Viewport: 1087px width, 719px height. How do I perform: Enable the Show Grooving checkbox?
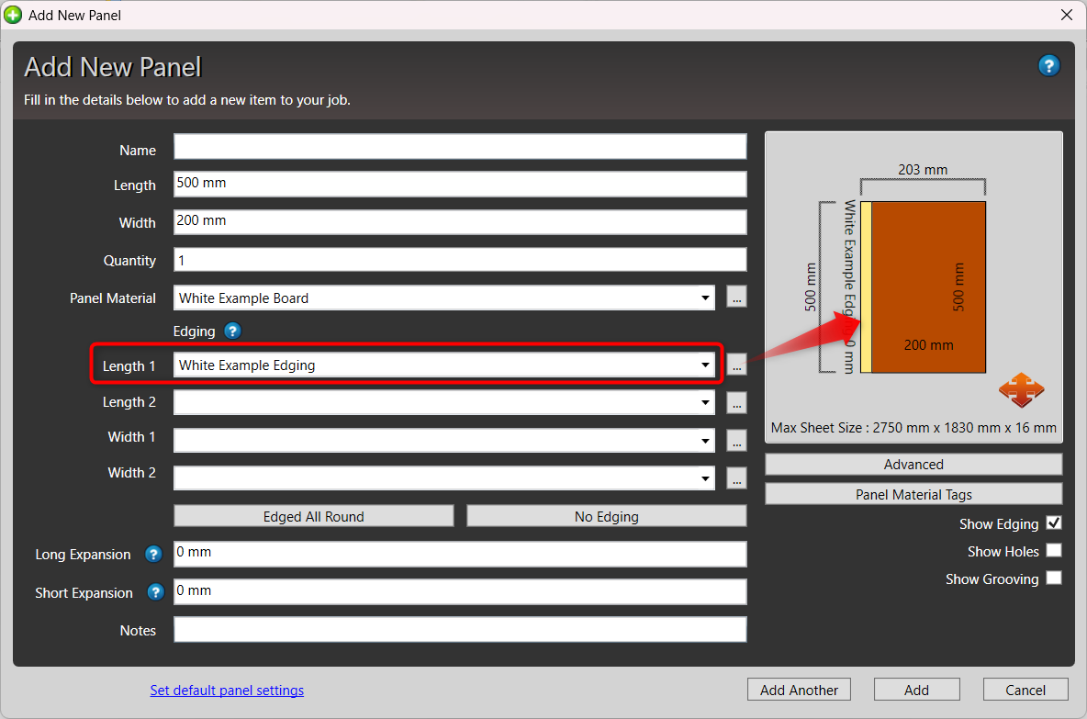pyautogui.click(x=1054, y=578)
